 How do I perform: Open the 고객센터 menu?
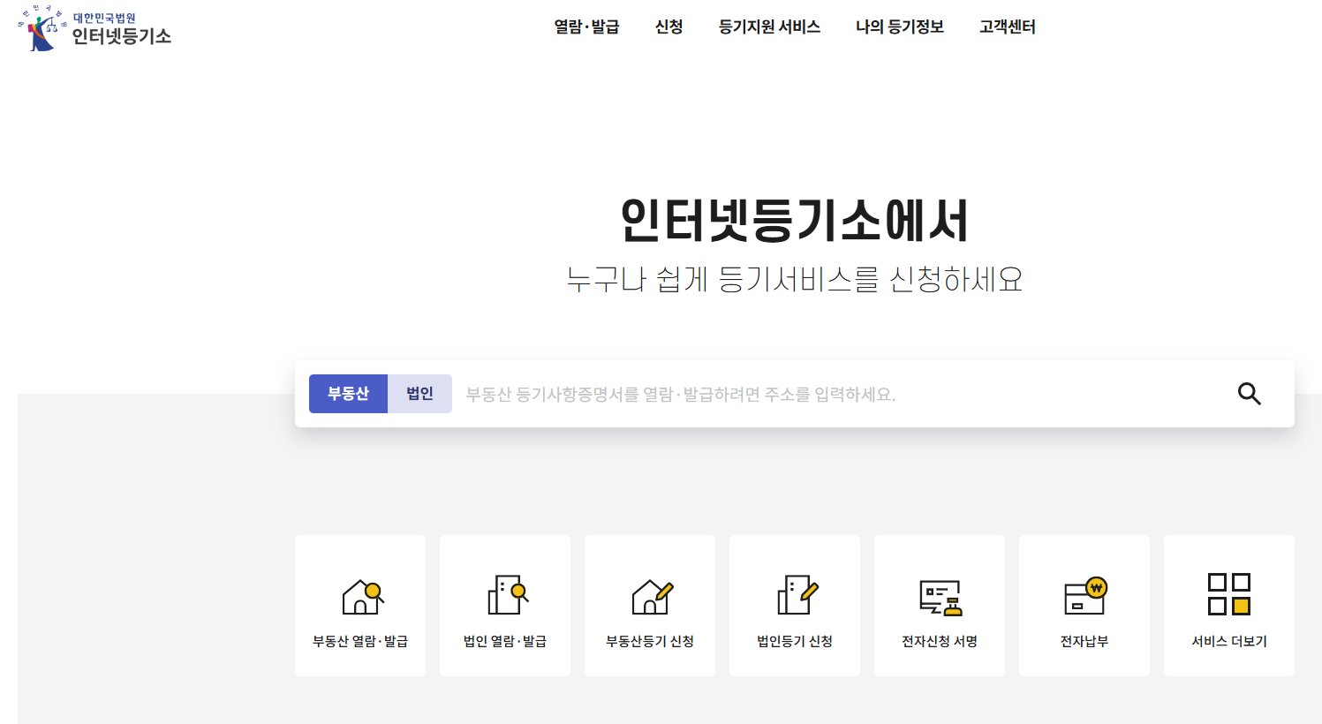1008,27
